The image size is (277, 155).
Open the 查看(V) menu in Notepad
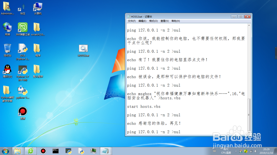(x=165, y=21)
